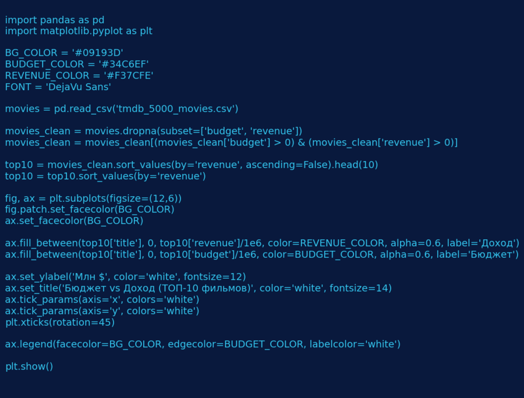This screenshot has width=524, height=398.
Task: Click the line ending with .head(10)
Action: pos(192,165)
